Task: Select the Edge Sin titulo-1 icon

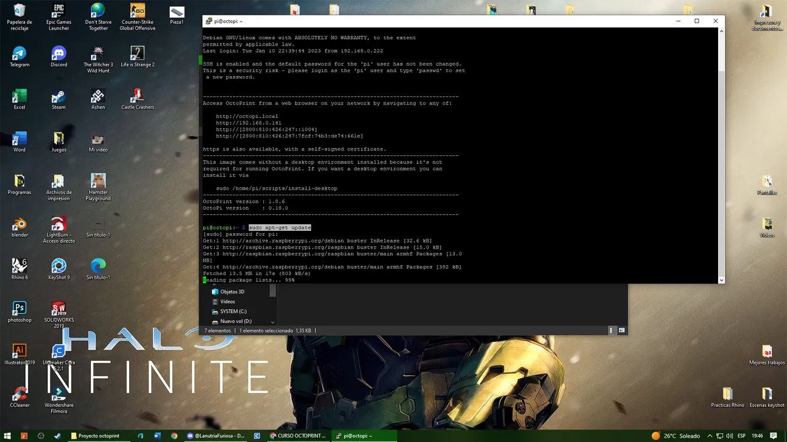Action: (98, 269)
